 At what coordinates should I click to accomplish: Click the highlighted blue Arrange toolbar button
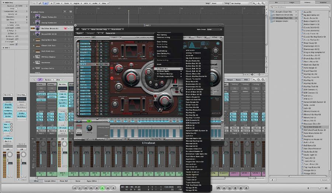pyautogui.click(x=46, y=3)
